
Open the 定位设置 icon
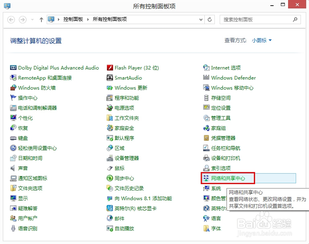(x=206, y=108)
